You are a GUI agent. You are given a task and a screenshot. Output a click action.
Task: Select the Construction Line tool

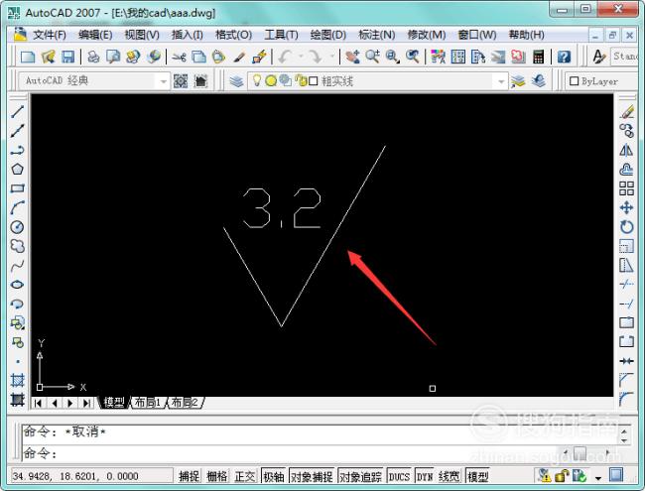pos(17,130)
